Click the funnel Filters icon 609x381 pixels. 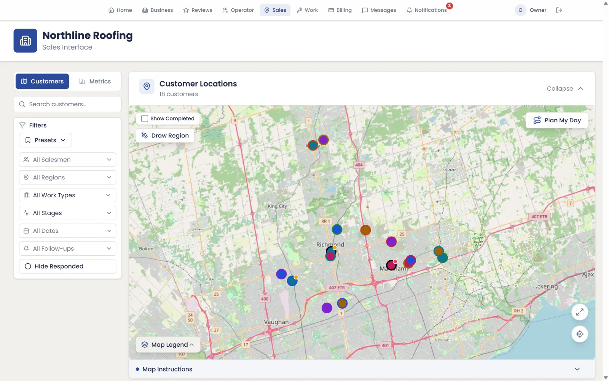[22, 125]
